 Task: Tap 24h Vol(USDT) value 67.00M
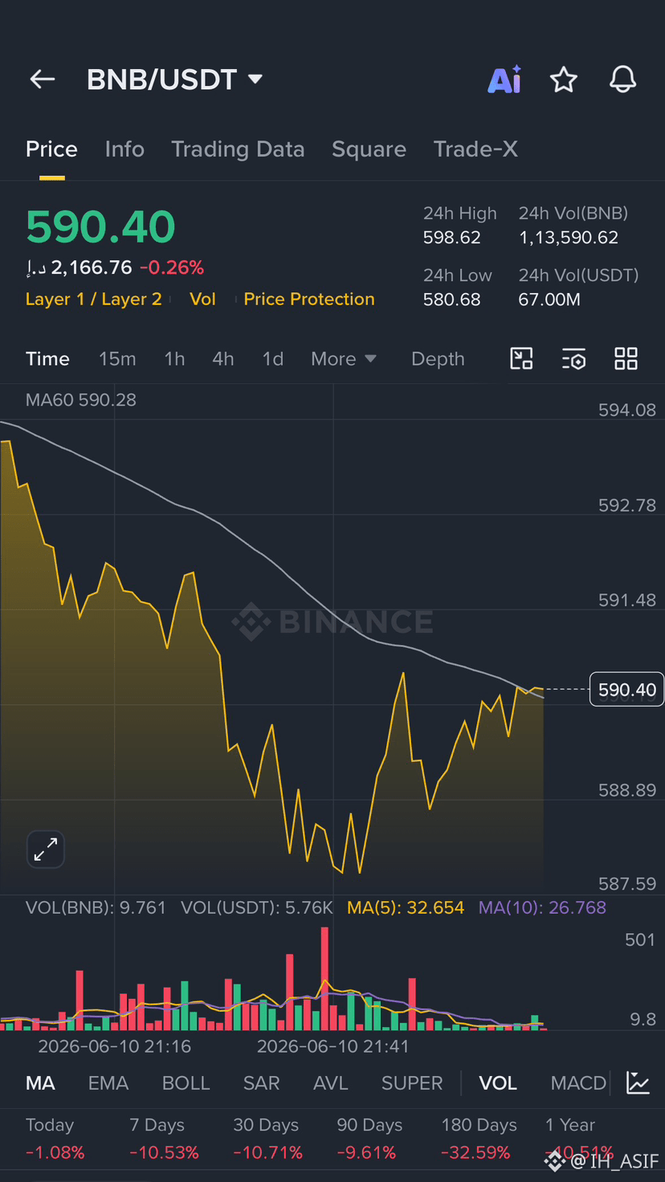click(x=549, y=300)
